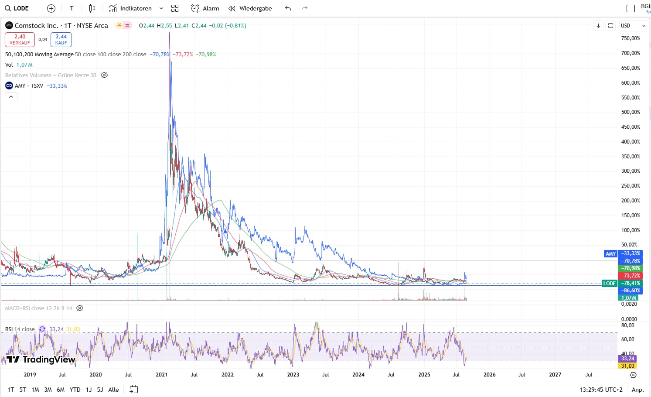Open the 13:29:45 UTC+2 timezone menu
This screenshot has width=651, height=397.
pyautogui.click(x=601, y=390)
